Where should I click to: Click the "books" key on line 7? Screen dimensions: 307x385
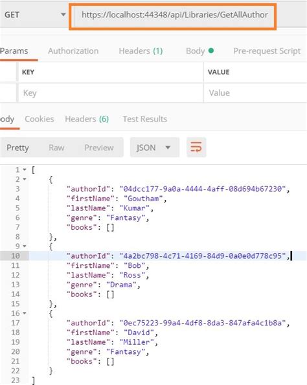coord(82,227)
